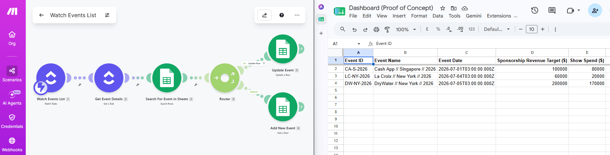610x155 pixels.
Task: Open the Insert menu in Sheets
Action: [399, 16]
